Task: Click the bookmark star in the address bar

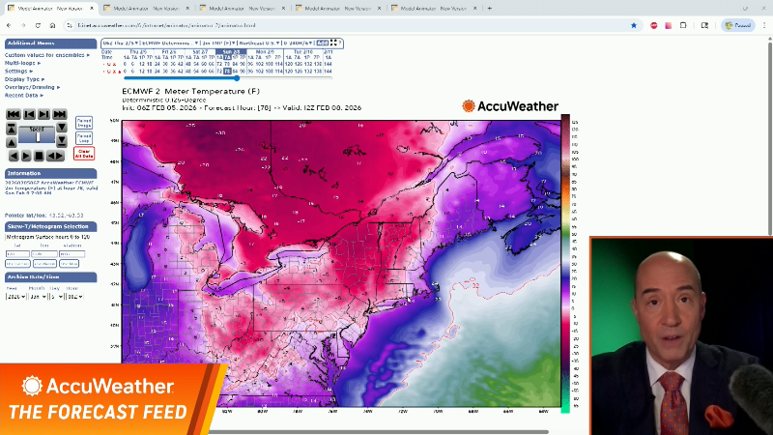Action: [634, 25]
